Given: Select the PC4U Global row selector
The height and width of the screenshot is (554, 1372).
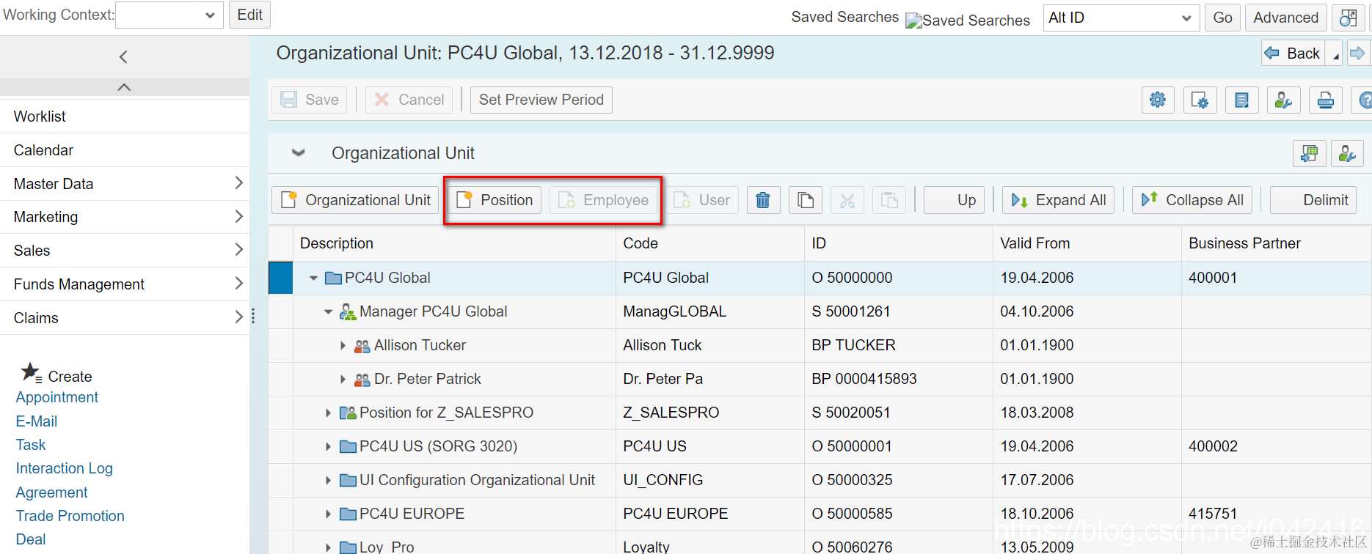Looking at the screenshot, I should 280,278.
